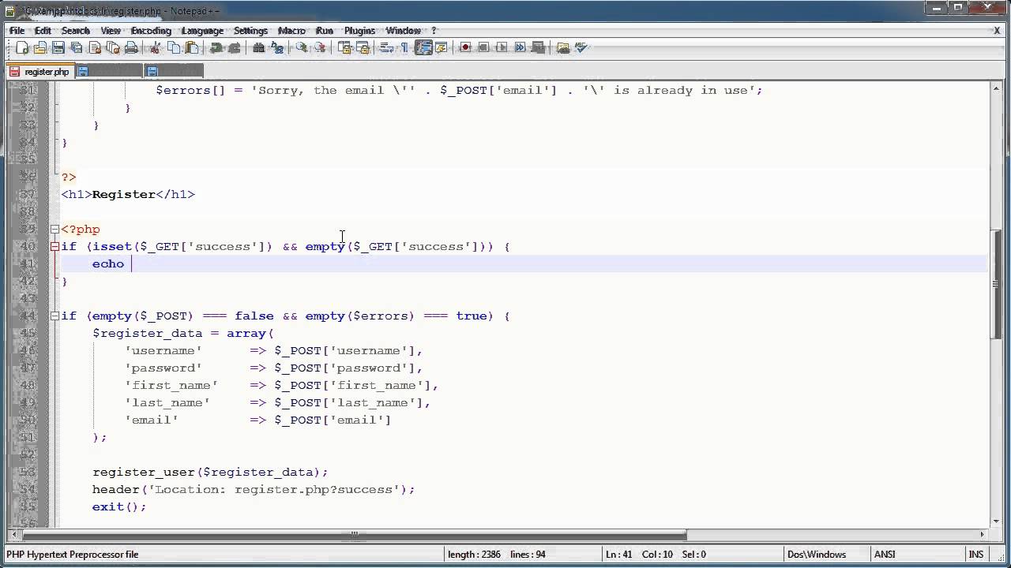Open the Window menu
The width and height of the screenshot is (1011, 568).
(x=403, y=31)
